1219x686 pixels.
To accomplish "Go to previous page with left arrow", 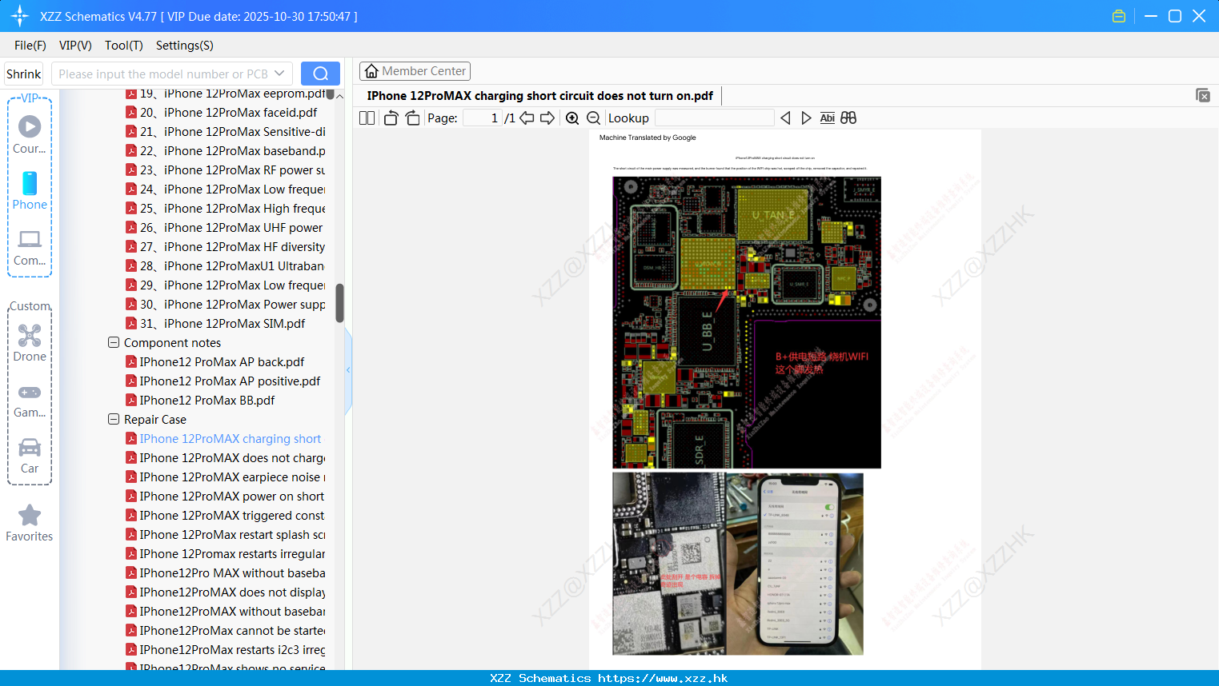I will click(527, 118).
